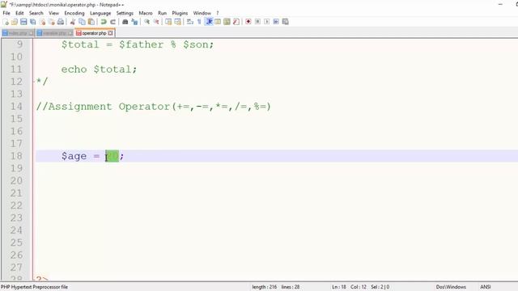Screen dimensions: 518x291
Task: Click line number 18 in margin
Action: pos(16,156)
